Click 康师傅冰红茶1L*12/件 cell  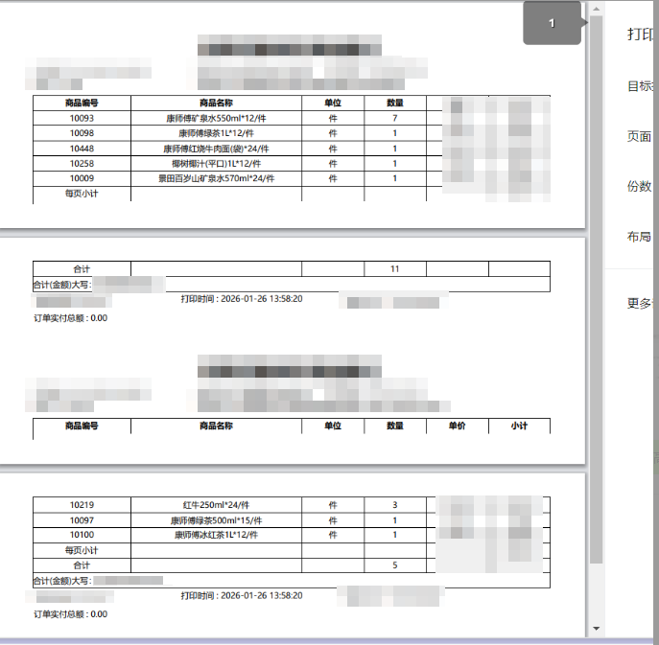(x=216, y=535)
